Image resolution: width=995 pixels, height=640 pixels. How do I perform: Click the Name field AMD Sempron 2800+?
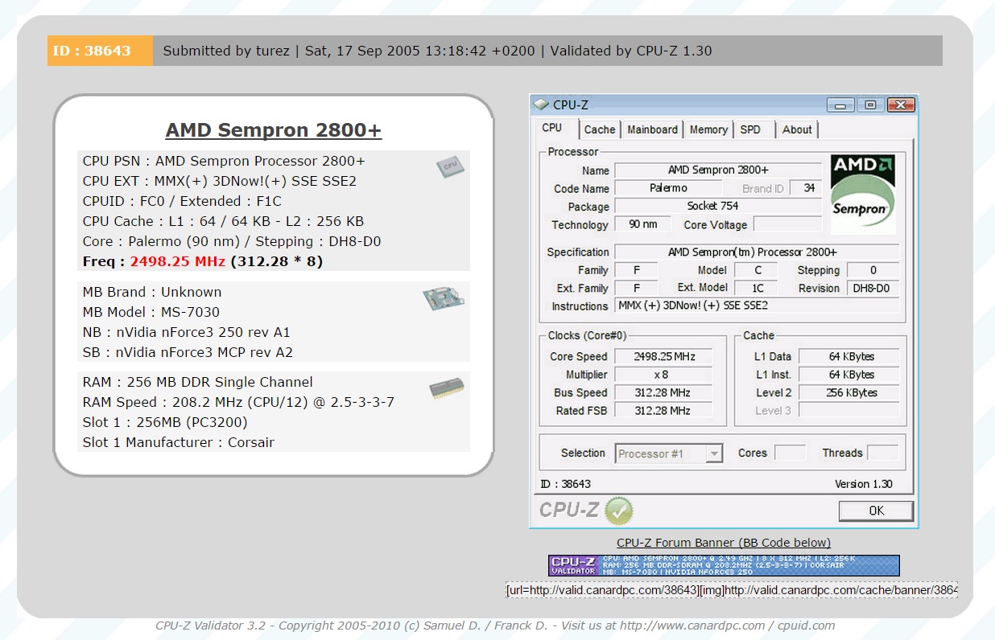click(718, 170)
